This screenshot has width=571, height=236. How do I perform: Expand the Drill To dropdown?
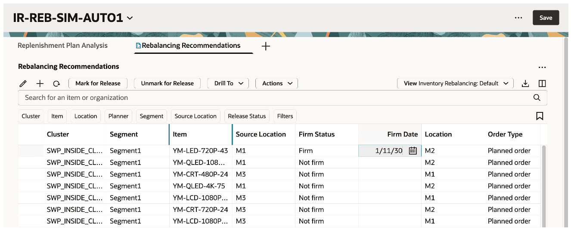(x=228, y=84)
